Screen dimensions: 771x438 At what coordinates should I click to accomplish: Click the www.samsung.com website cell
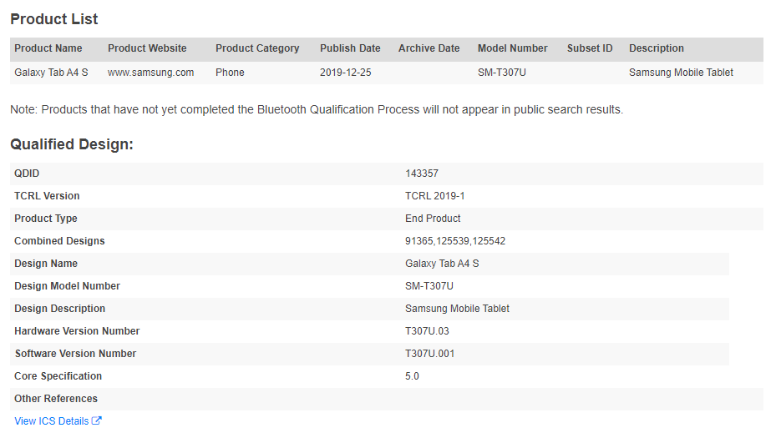151,73
